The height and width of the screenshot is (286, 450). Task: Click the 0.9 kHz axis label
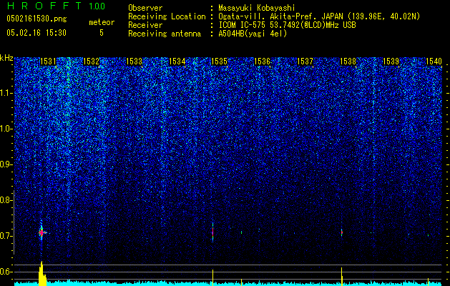(6, 164)
